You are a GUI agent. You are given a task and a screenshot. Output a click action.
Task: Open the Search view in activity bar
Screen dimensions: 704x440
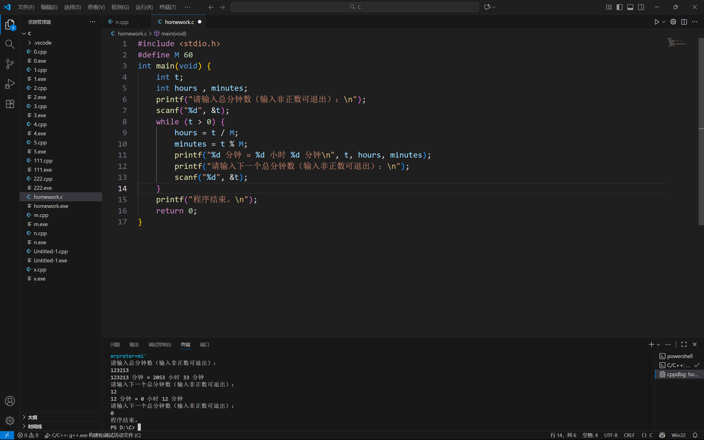10,44
